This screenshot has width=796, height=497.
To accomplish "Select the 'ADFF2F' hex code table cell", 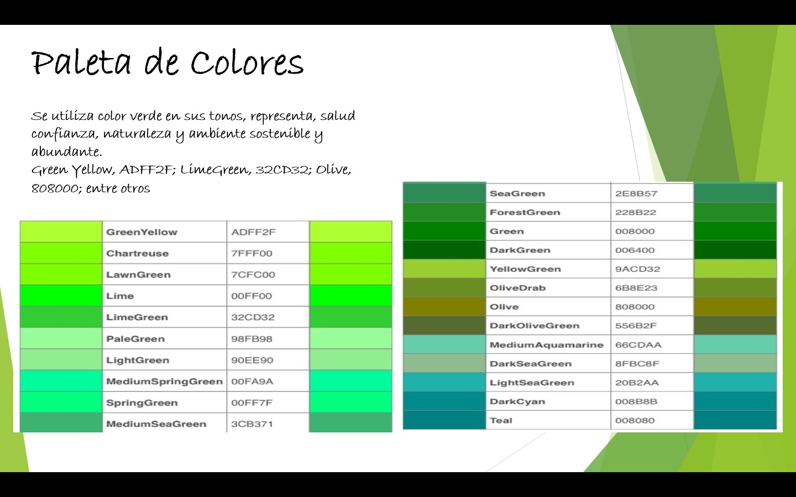I will point(268,232).
